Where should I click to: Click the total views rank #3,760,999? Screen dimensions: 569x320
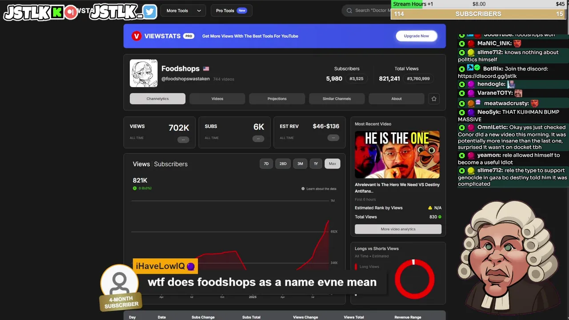click(418, 79)
